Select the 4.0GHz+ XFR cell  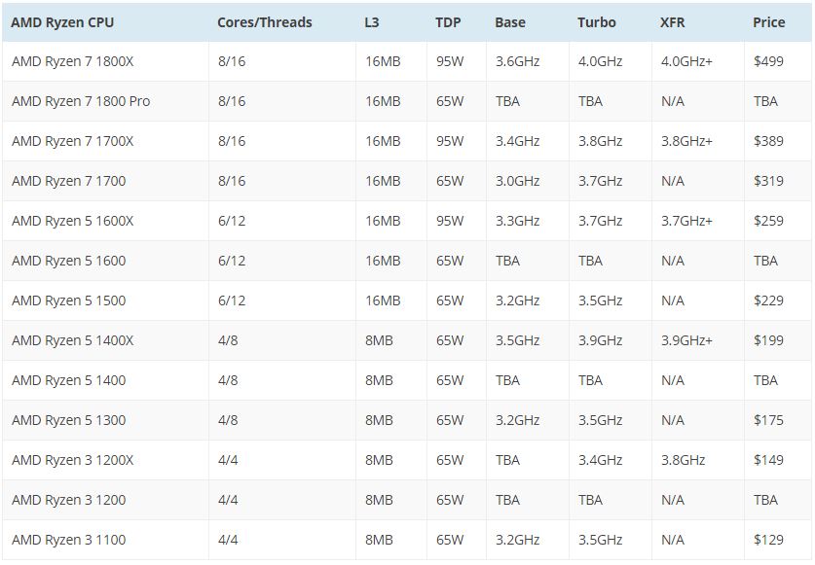click(x=686, y=61)
